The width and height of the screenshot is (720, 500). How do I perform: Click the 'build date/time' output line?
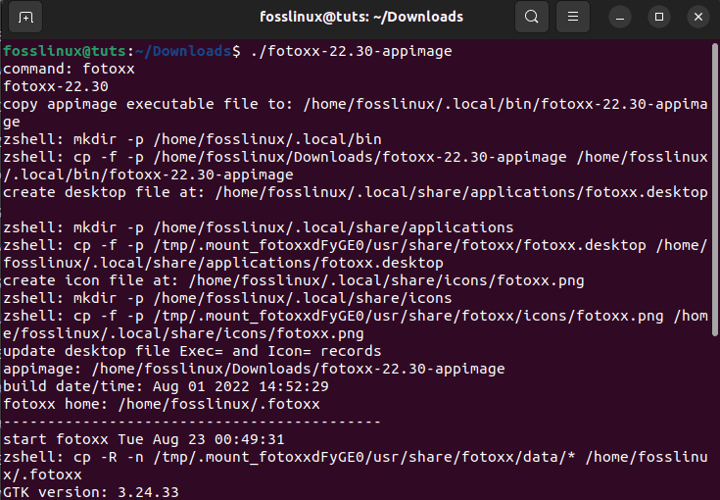(x=165, y=386)
